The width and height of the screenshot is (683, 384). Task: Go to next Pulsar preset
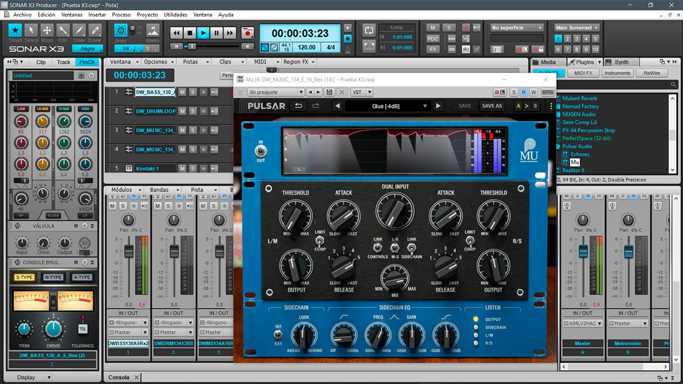438,106
